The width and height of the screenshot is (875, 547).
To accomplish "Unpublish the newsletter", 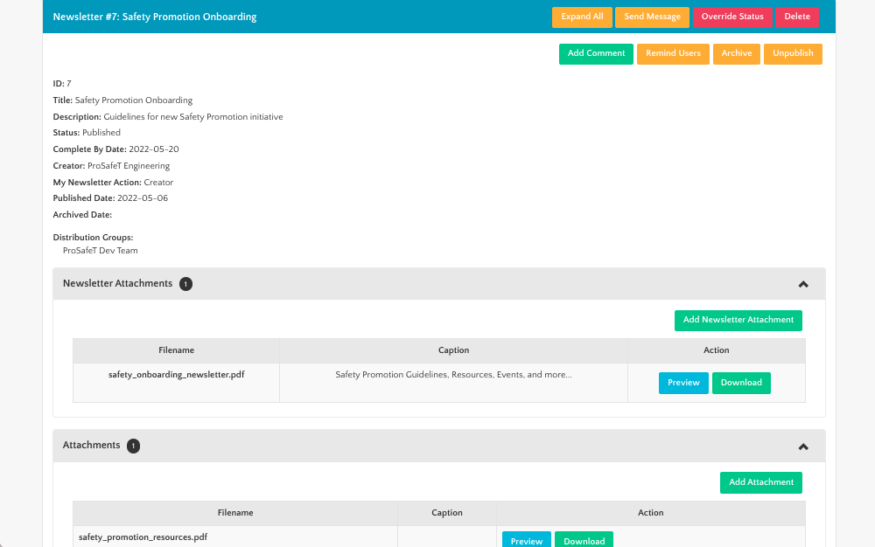I will click(793, 53).
